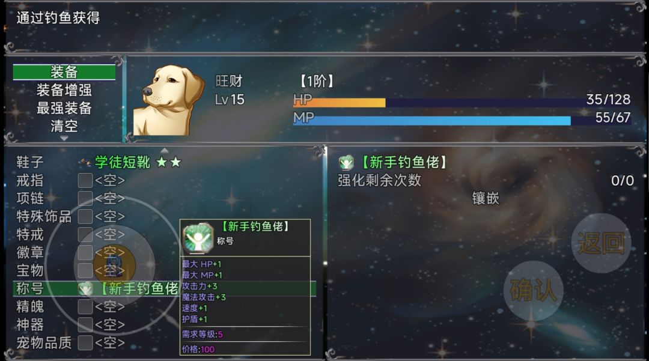649x361 pixels.
Task: Select the 神器 empty equipment row
Action: [x=165, y=324]
